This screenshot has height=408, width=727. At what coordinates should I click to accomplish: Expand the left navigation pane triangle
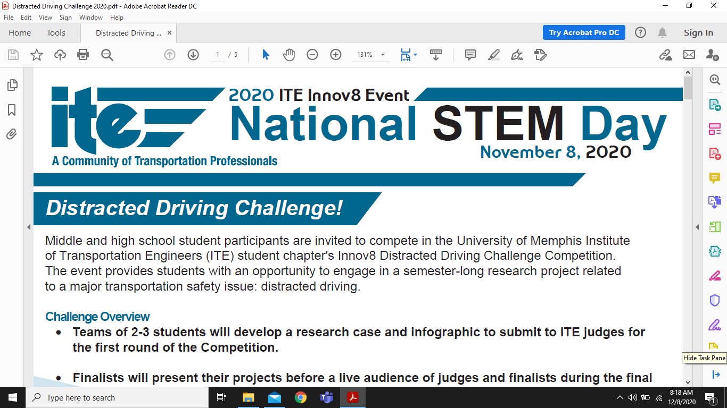point(29,227)
